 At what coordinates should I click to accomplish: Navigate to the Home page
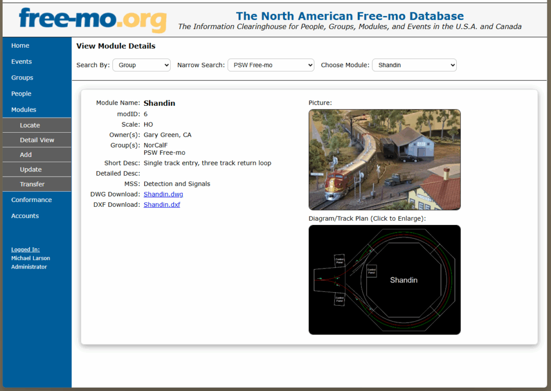[20, 46]
